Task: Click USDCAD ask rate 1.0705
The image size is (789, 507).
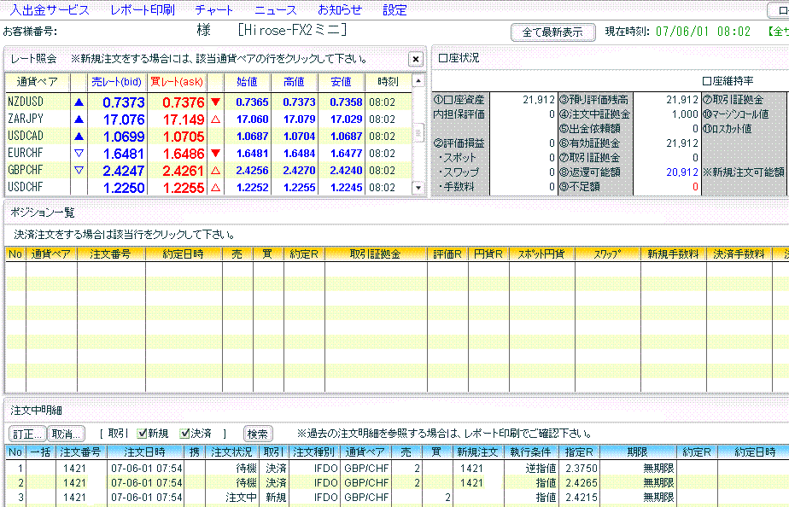Action: 183,137
